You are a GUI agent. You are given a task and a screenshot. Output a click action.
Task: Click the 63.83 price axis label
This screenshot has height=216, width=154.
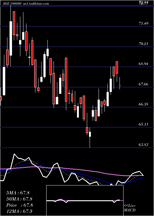(144, 145)
